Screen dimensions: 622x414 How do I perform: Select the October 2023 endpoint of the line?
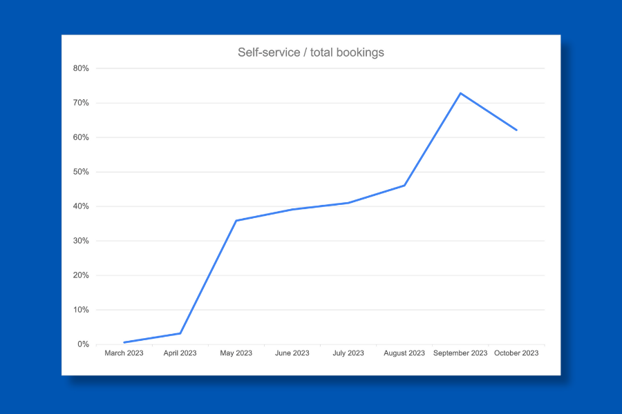(516, 129)
